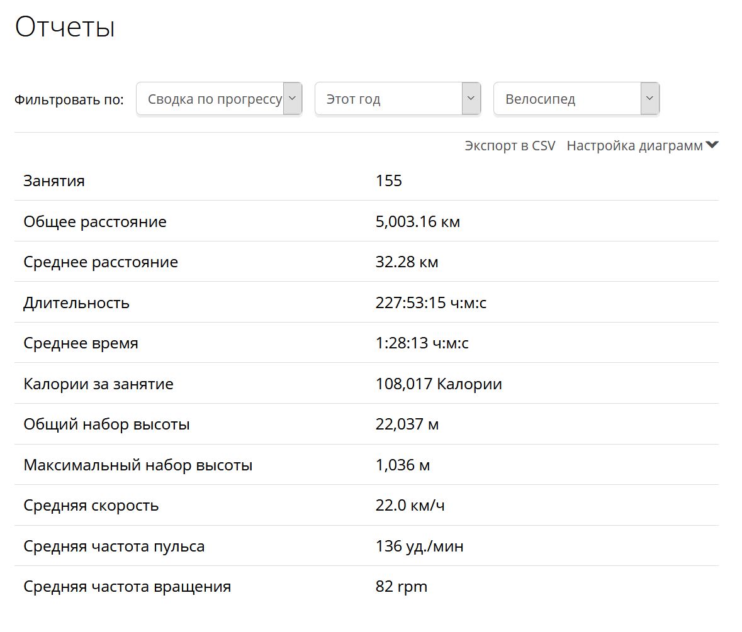
Task: Click the total elevation gain value 22,037 м
Action: point(407,424)
